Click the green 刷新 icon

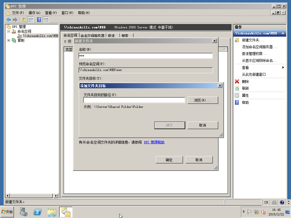237,88
